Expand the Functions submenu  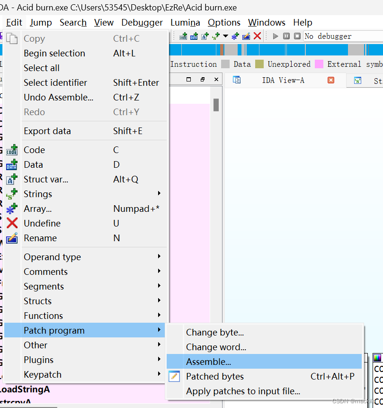click(85, 316)
